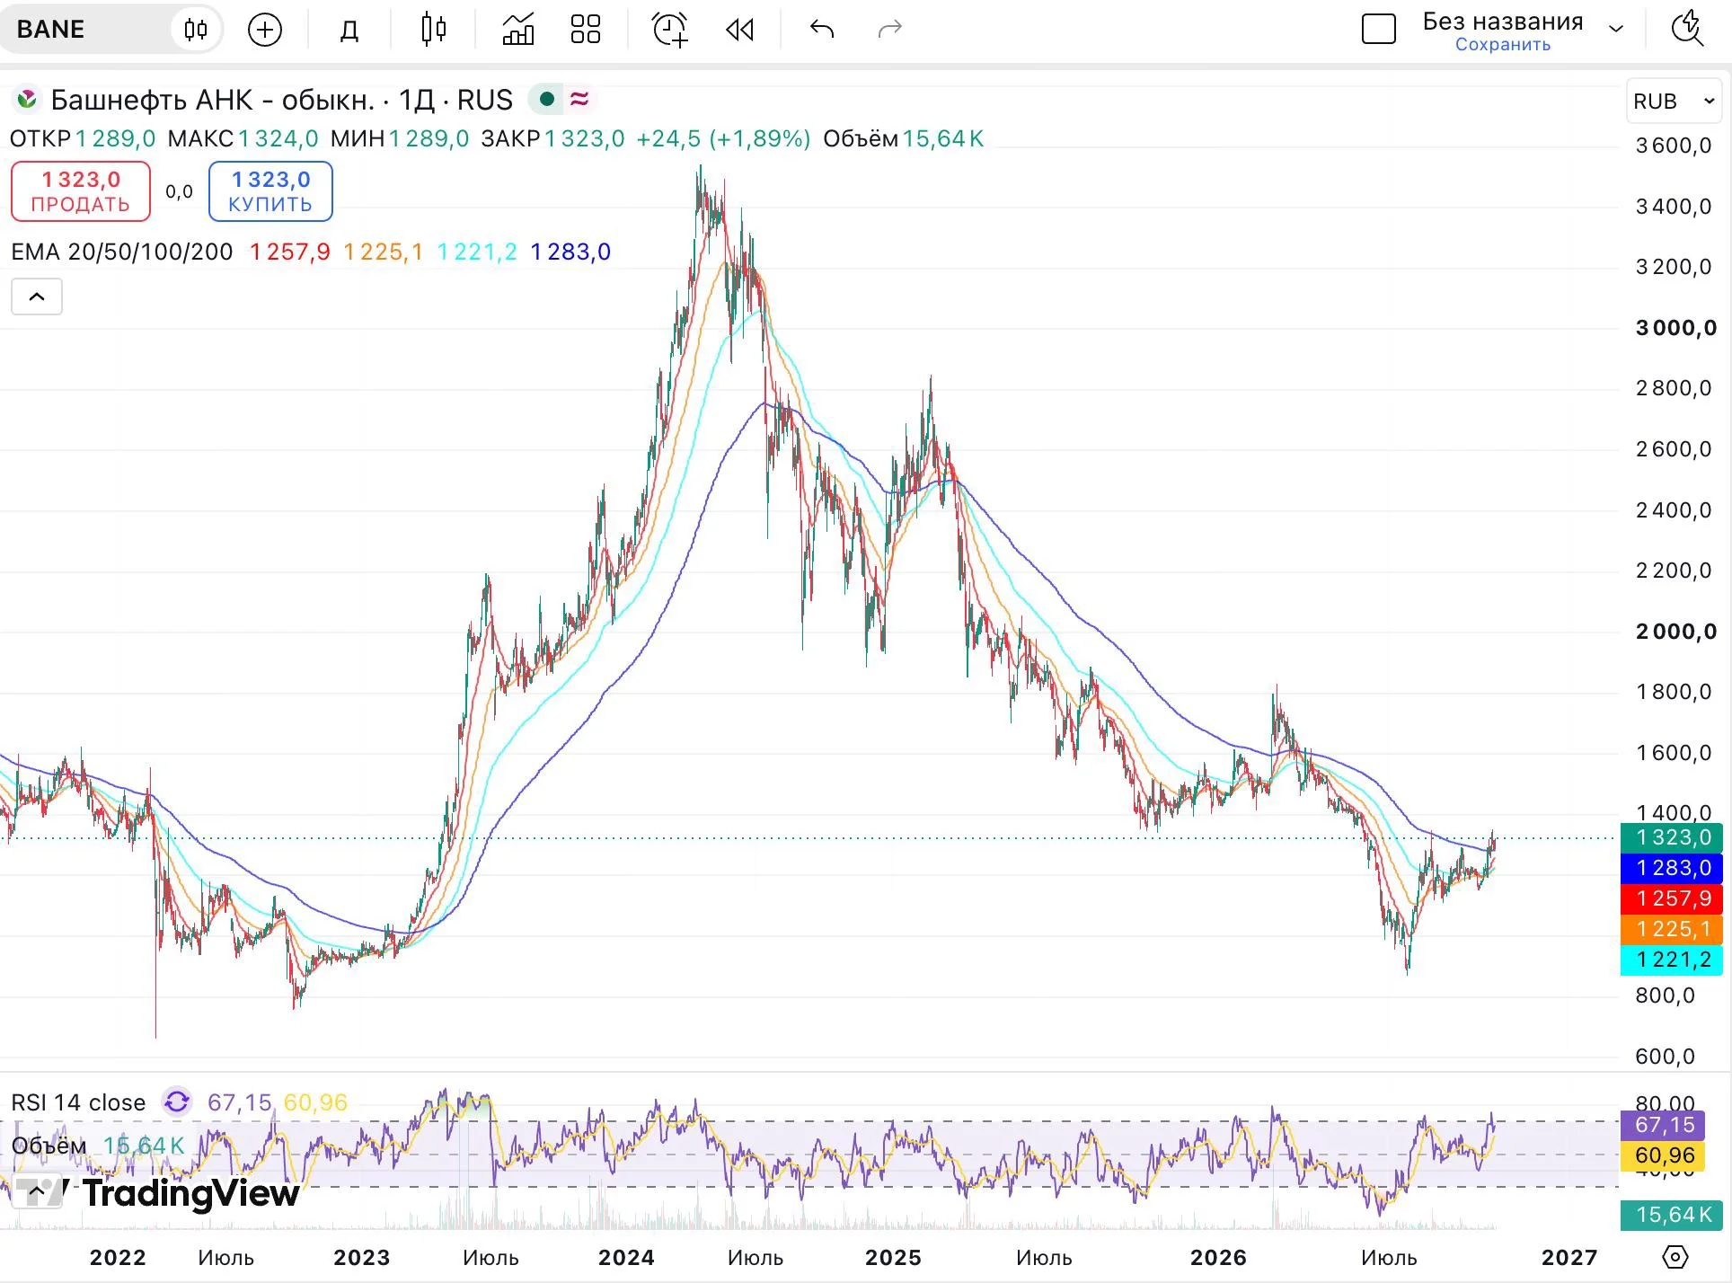Click the compare symbols icon next to BANE
This screenshot has height=1283, width=1732.
coord(196,30)
